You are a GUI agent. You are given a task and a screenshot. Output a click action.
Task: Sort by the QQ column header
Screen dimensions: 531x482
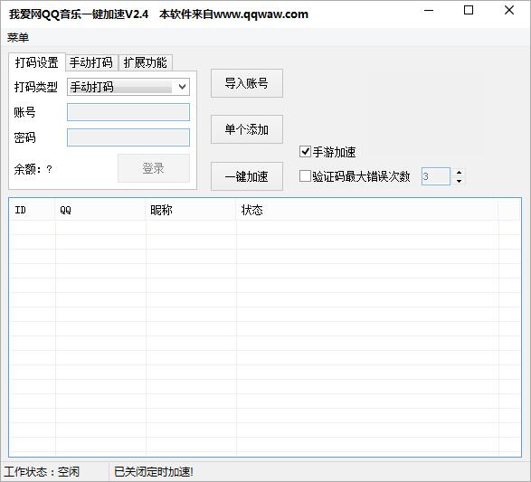pyautogui.click(x=100, y=210)
